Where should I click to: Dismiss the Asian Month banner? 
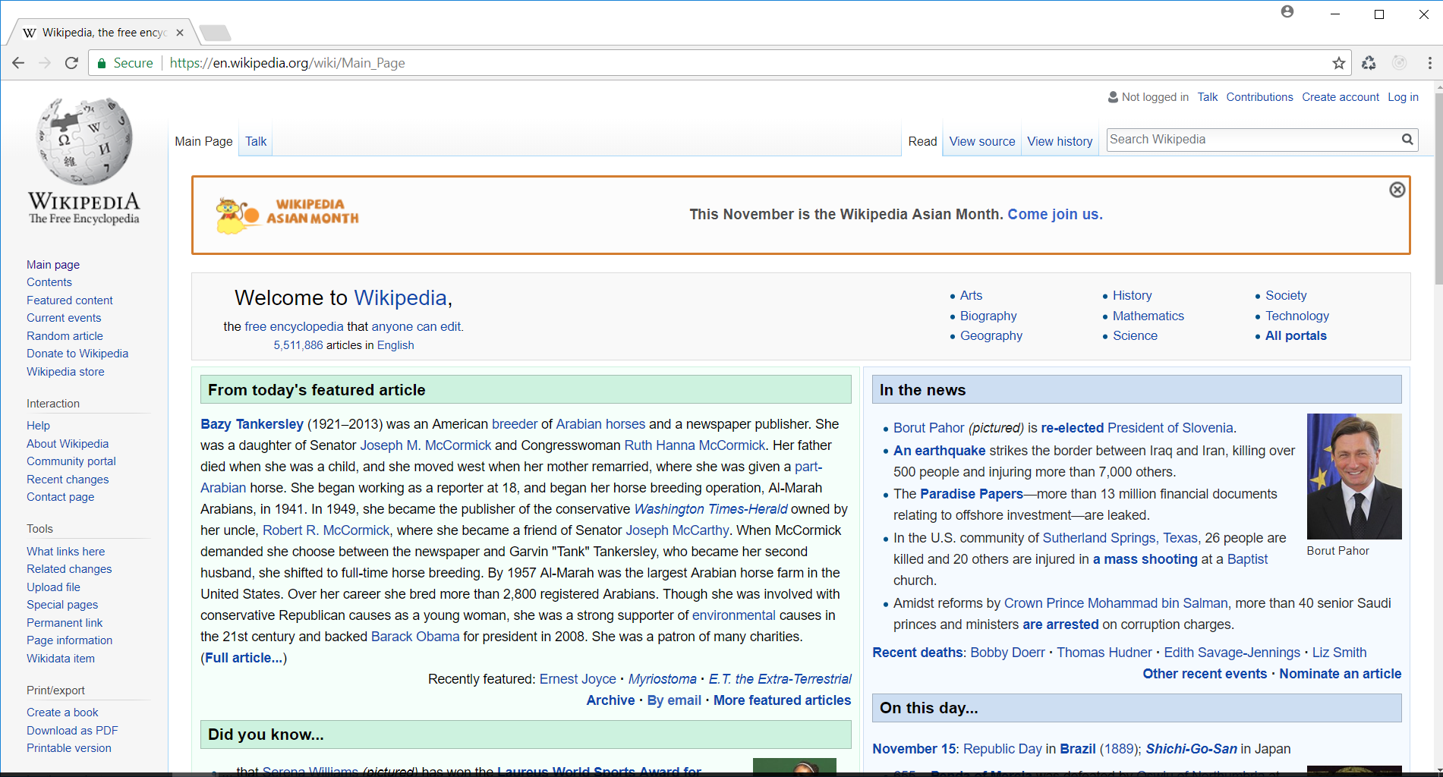(x=1397, y=190)
